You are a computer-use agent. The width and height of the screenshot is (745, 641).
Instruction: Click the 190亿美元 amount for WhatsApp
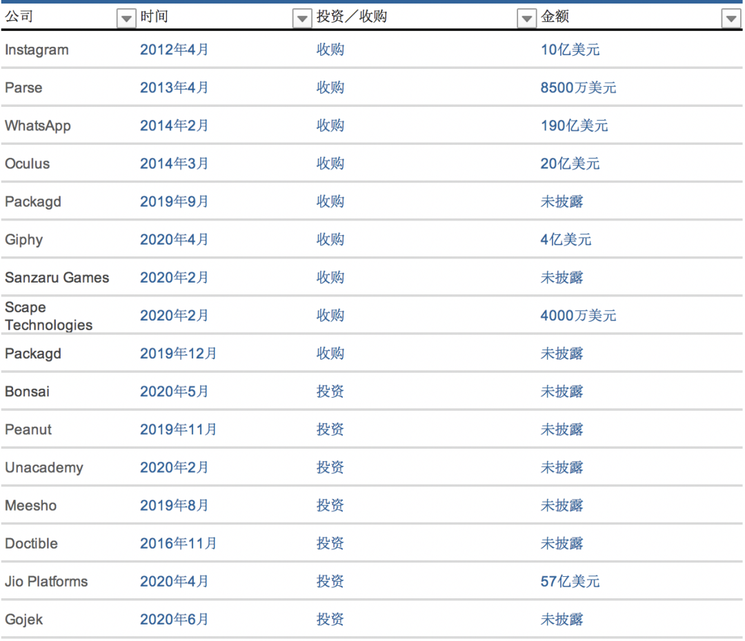point(574,125)
